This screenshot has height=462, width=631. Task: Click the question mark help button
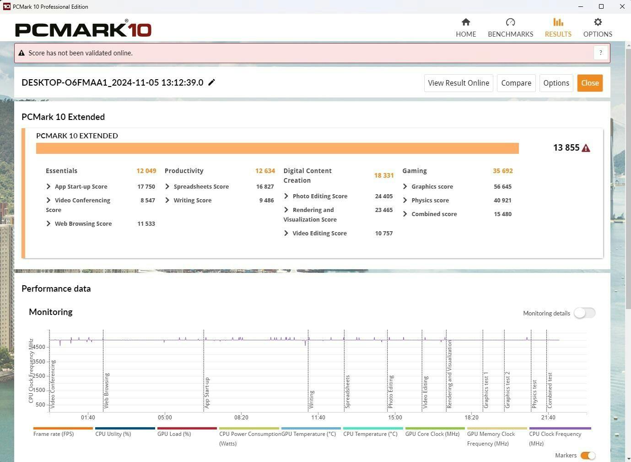[x=601, y=53]
